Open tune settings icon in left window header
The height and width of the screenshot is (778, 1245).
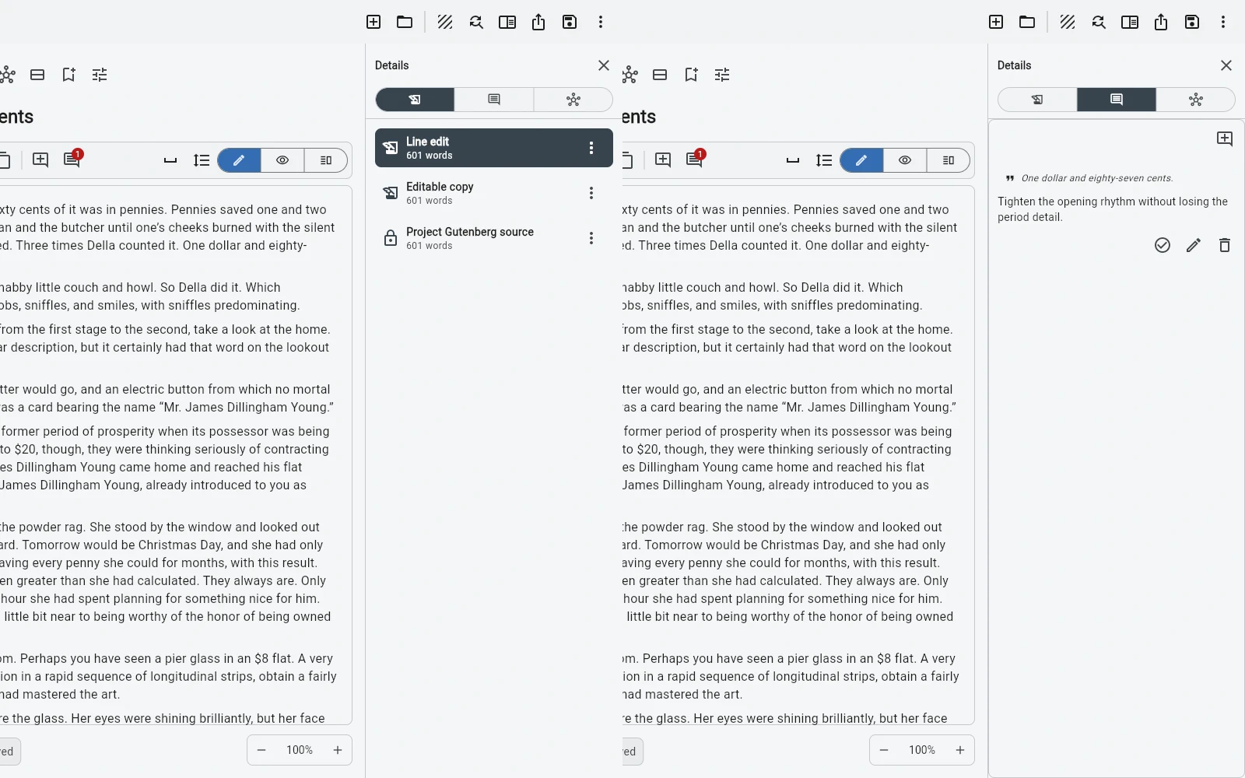coord(100,75)
